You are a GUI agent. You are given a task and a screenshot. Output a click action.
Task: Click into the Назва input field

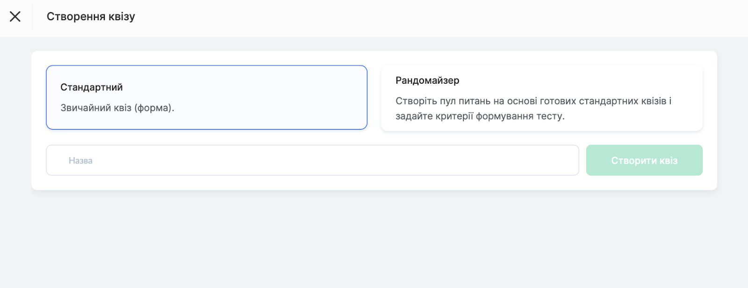tap(312, 160)
